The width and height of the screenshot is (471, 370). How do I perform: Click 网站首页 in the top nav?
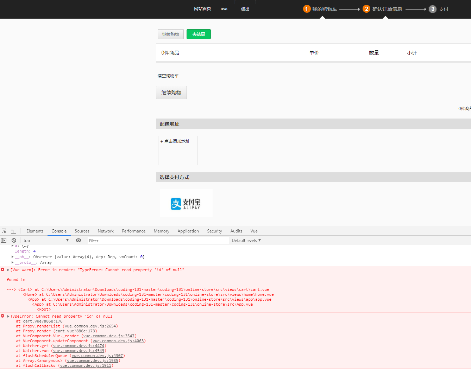tap(202, 9)
